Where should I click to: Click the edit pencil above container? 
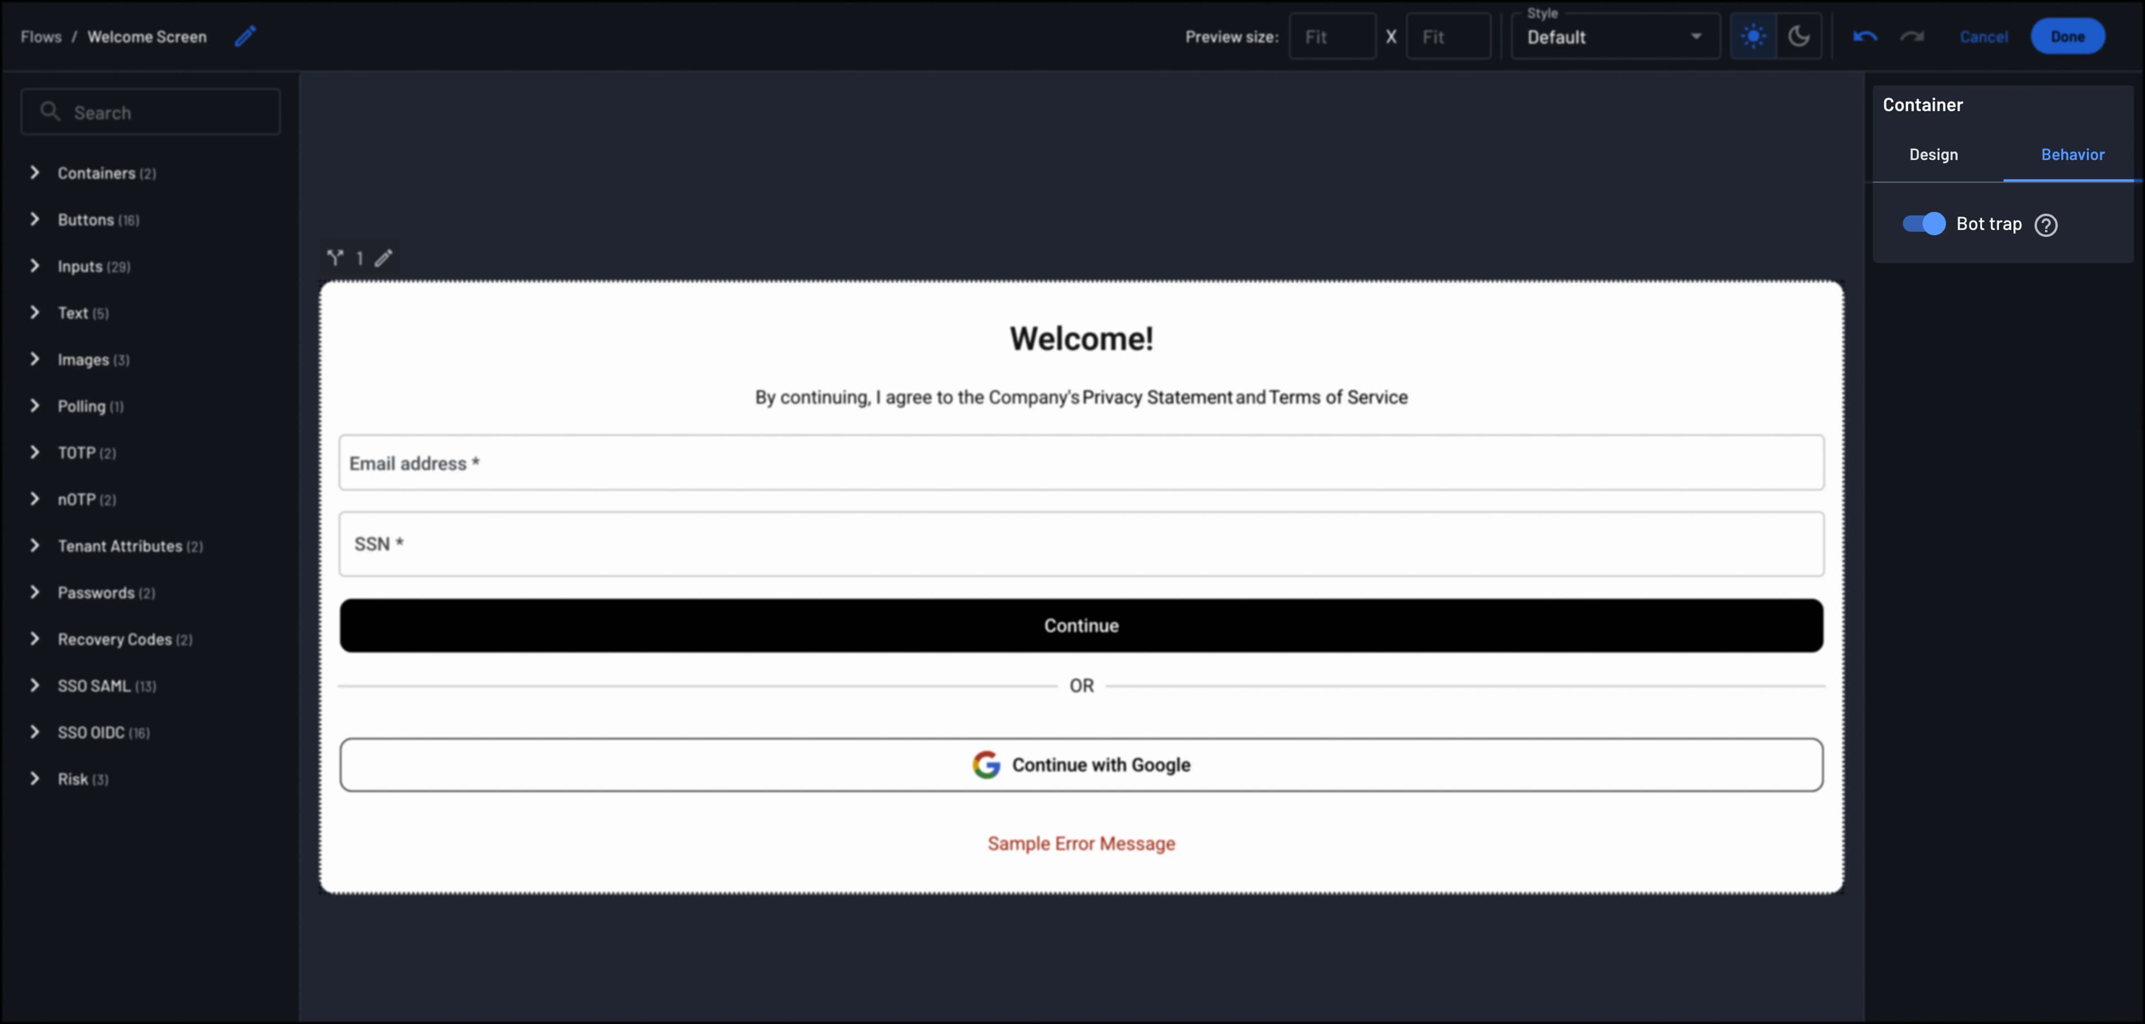(x=383, y=258)
